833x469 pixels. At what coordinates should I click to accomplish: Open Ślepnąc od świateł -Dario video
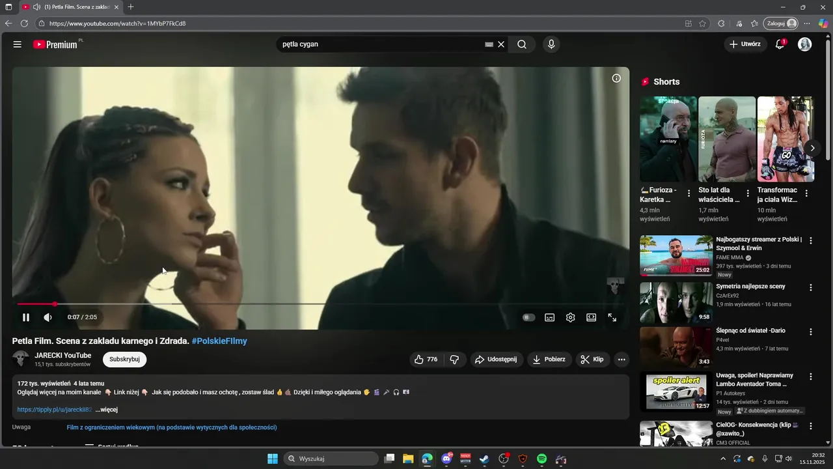click(676, 347)
